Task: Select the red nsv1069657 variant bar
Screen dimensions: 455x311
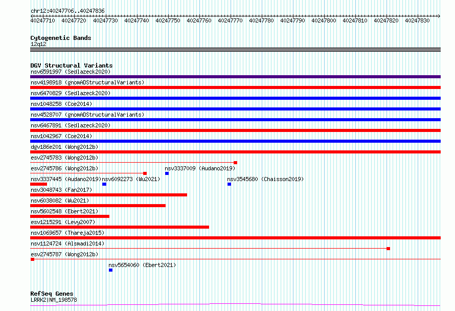Action: tap(235, 238)
